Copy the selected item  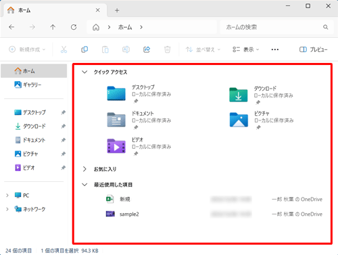point(84,49)
